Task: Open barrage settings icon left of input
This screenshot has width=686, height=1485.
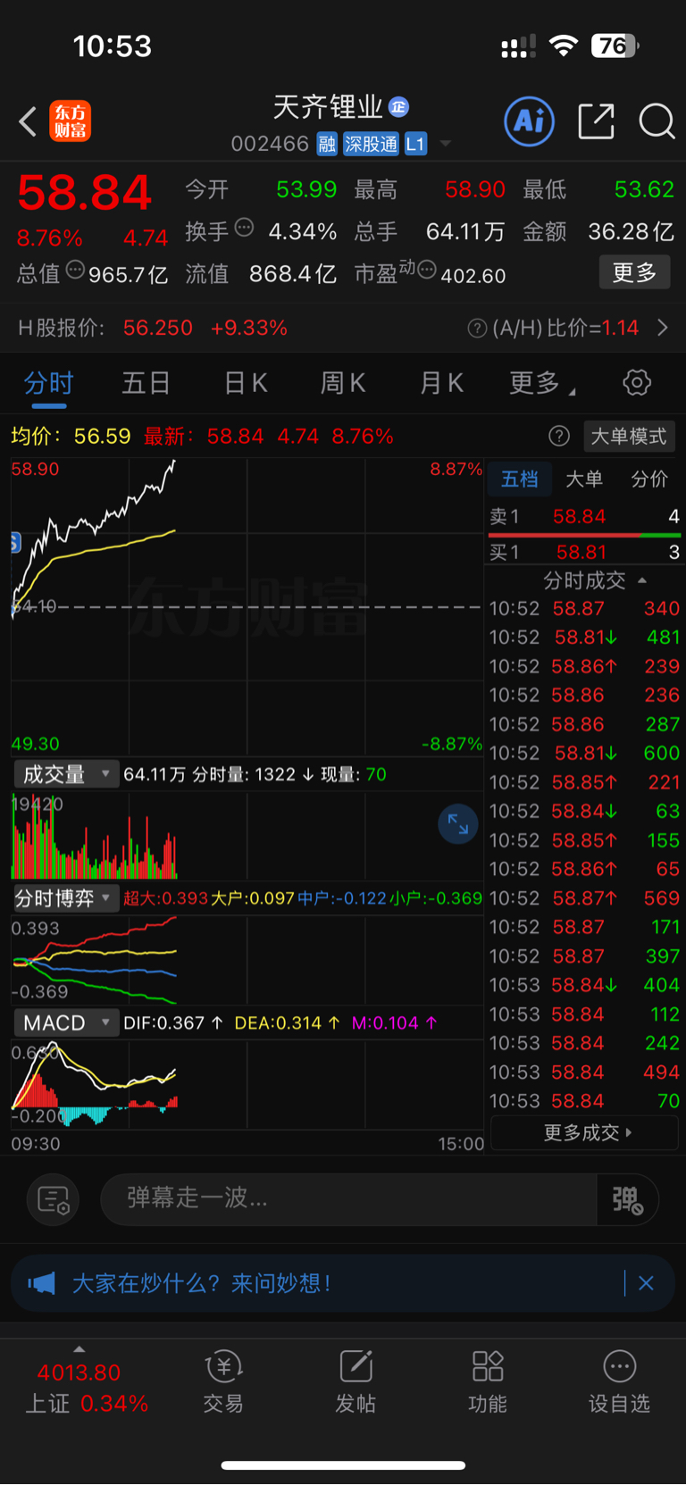Action: (x=54, y=1200)
